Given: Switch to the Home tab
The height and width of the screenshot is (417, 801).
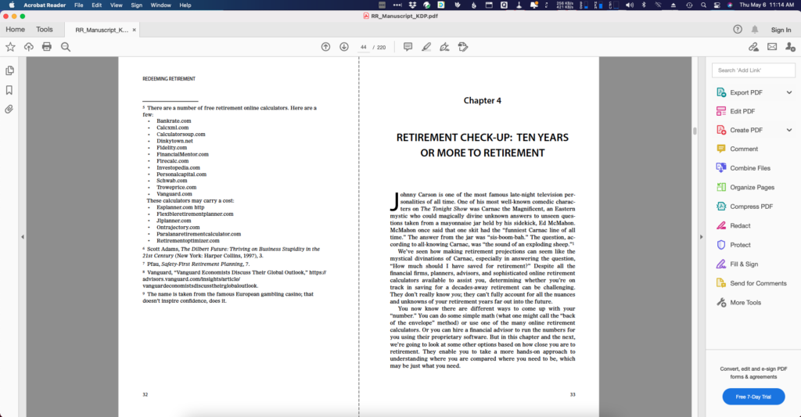Looking at the screenshot, I should click(16, 30).
